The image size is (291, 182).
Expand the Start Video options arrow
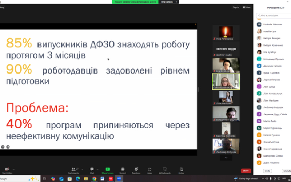pyautogui.click(x=13, y=169)
